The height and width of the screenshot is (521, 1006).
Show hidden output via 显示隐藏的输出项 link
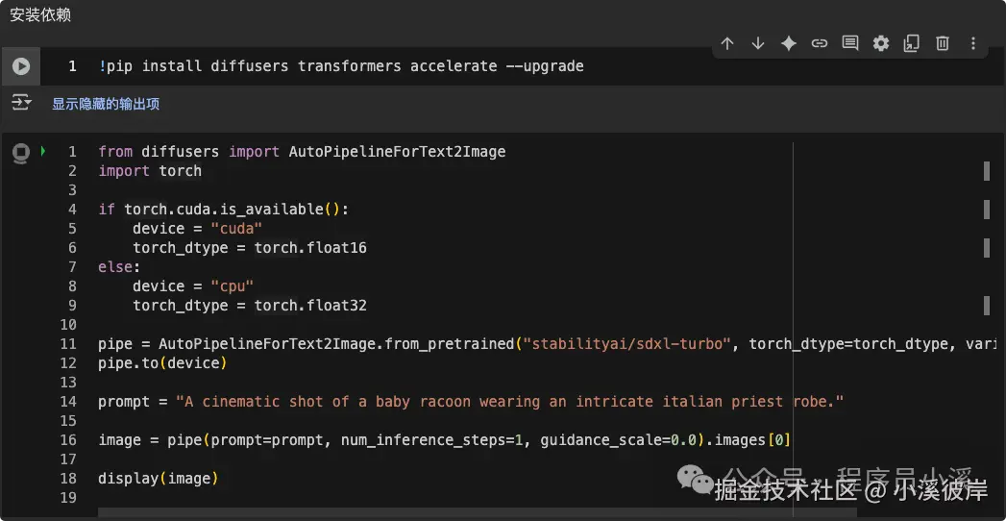coord(106,104)
